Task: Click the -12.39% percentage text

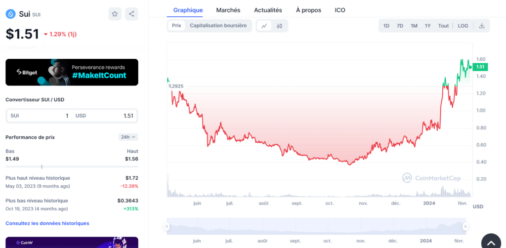Action: [129, 186]
